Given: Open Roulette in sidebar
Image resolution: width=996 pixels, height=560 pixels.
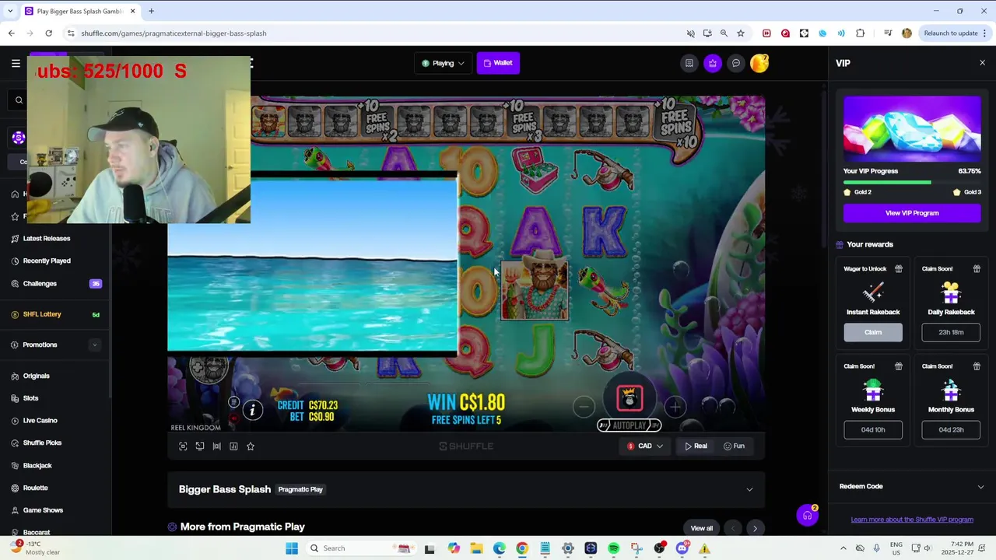Looking at the screenshot, I should tap(36, 488).
